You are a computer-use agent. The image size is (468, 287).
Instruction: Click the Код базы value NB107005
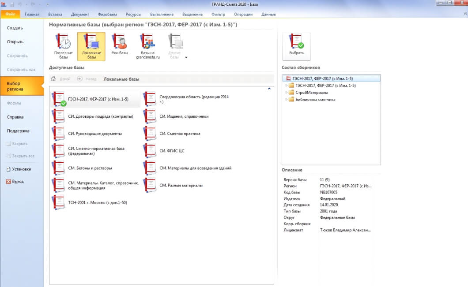click(x=328, y=192)
